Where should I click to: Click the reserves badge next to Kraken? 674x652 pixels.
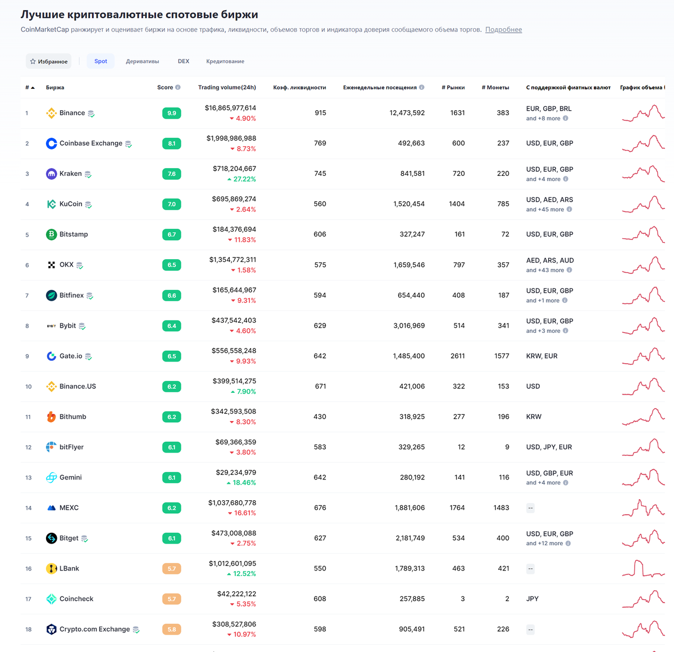[x=88, y=174]
